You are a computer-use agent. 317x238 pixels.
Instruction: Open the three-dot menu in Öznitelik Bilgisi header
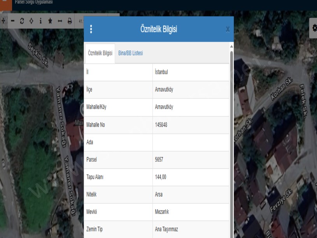[x=91, y=29]
